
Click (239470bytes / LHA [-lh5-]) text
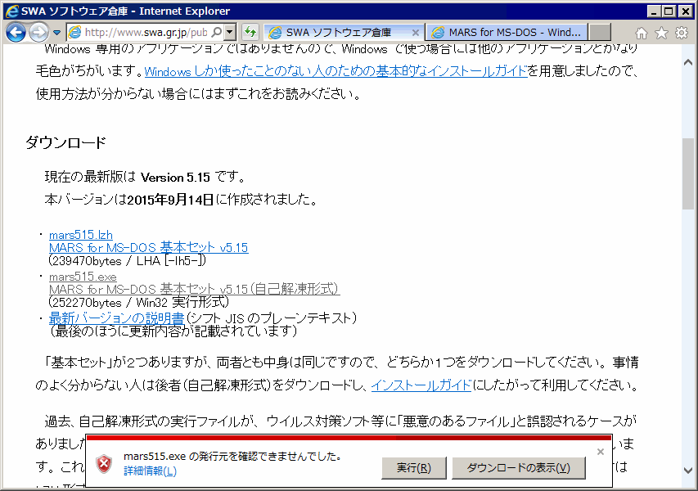pos(128,260)
